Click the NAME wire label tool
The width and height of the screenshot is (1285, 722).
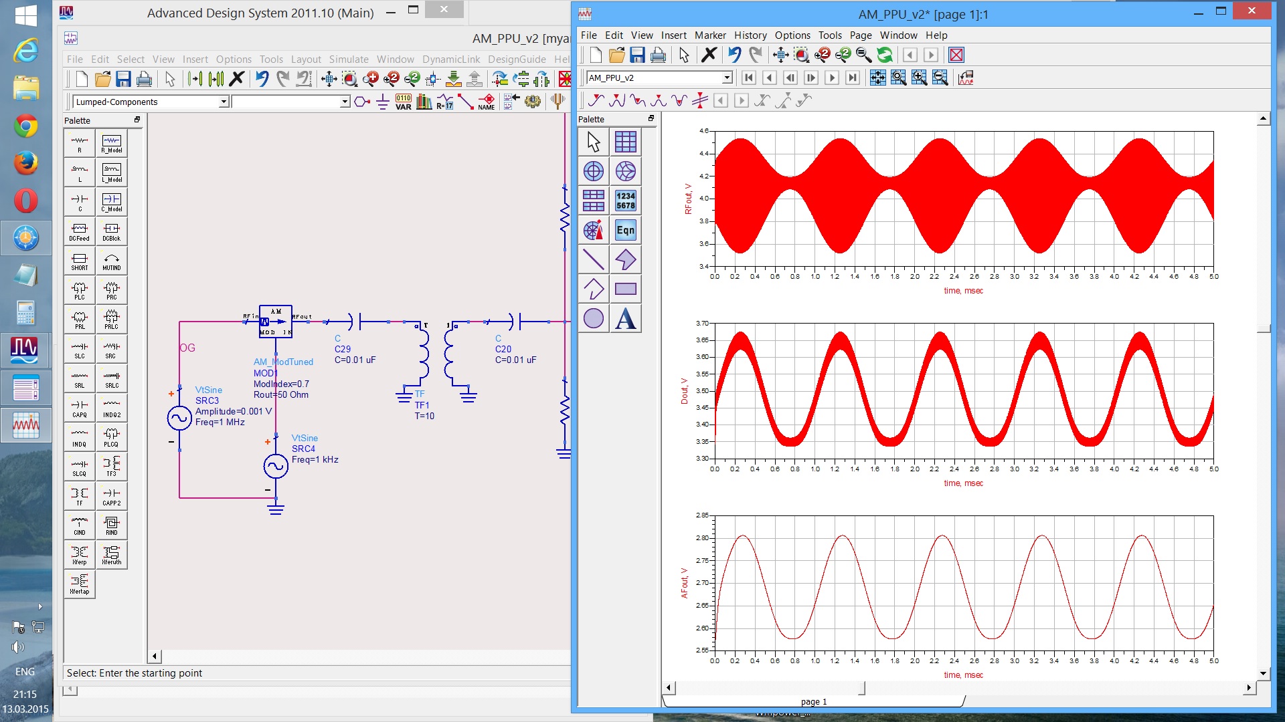(x=487, y=102)
